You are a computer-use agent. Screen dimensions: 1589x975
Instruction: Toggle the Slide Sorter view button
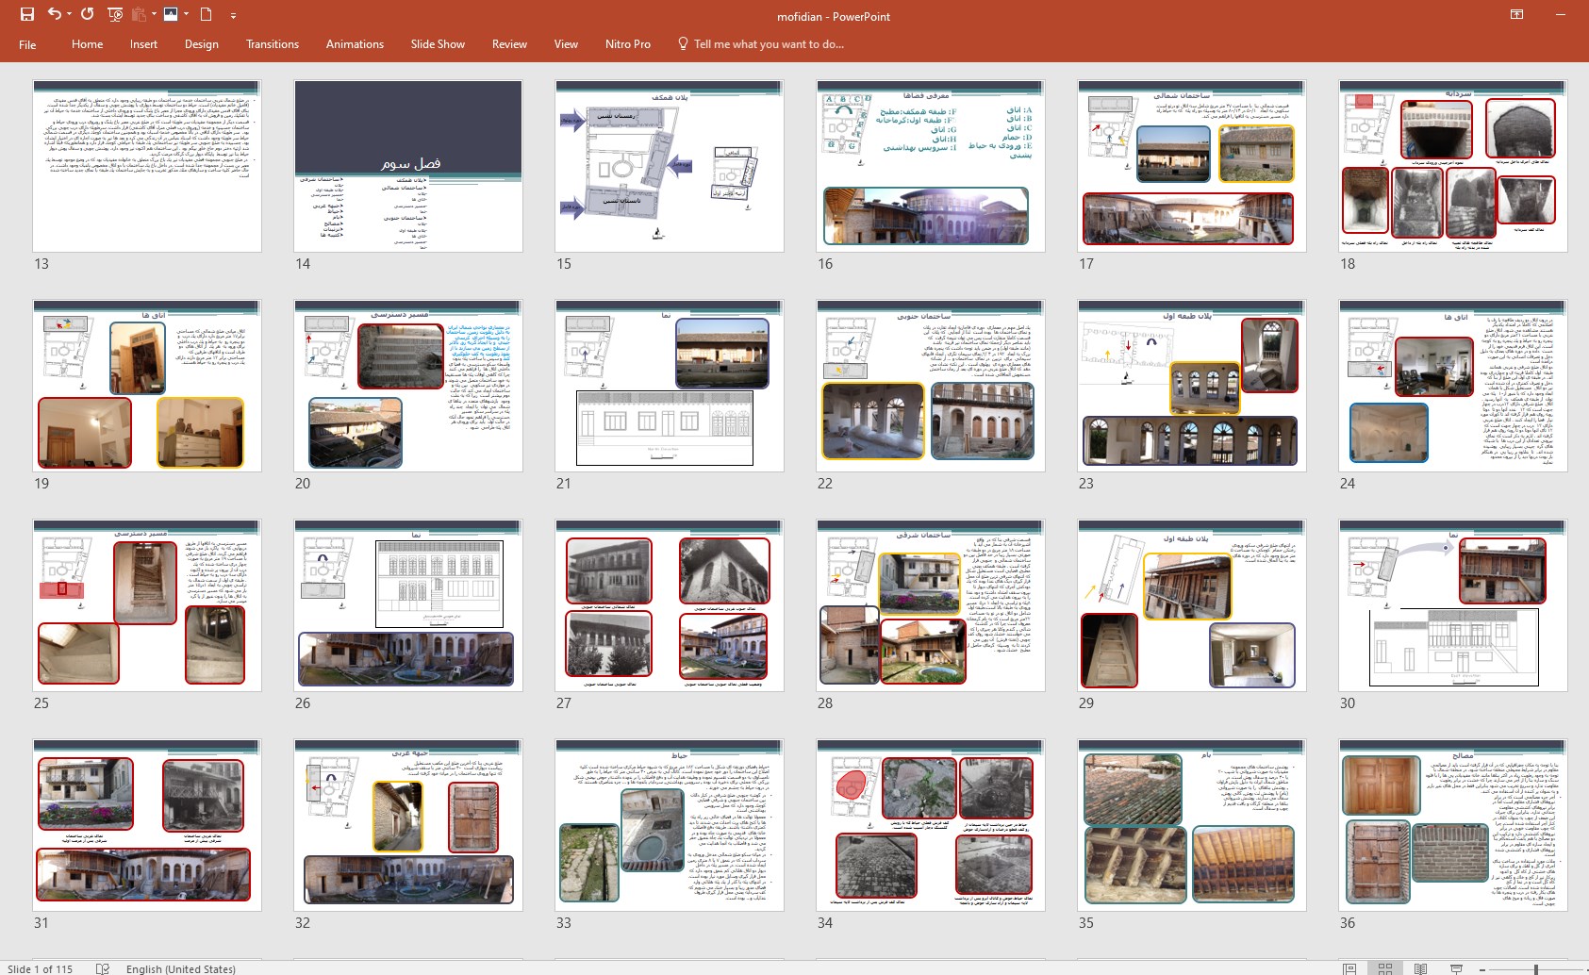tap(1384, 968)
